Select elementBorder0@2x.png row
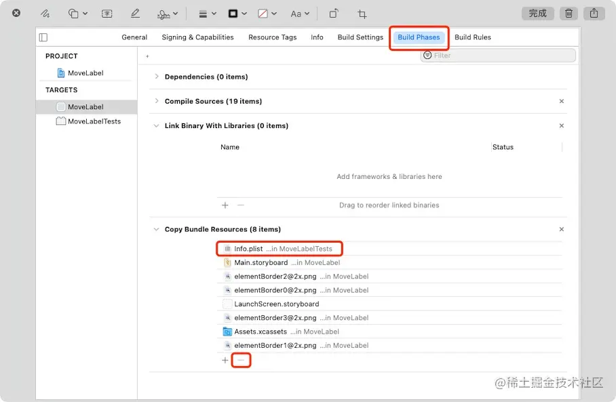Viewport: 616px width, 402px height. (389, 290)
